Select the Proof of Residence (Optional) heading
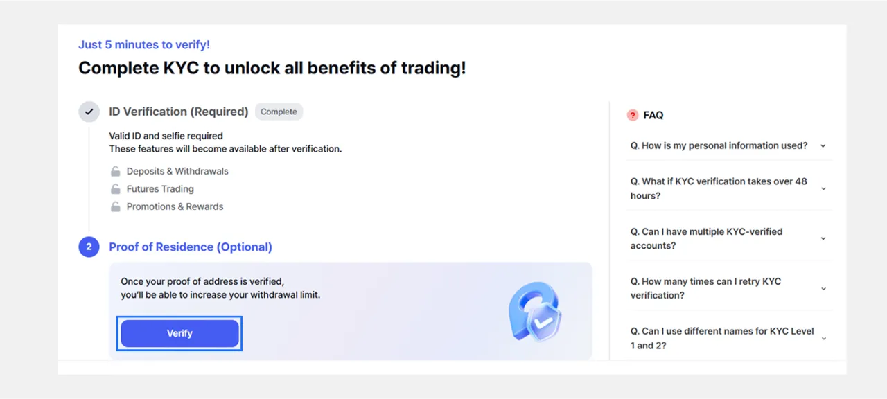This screenshot has width=887, height=399. [191, 247]
